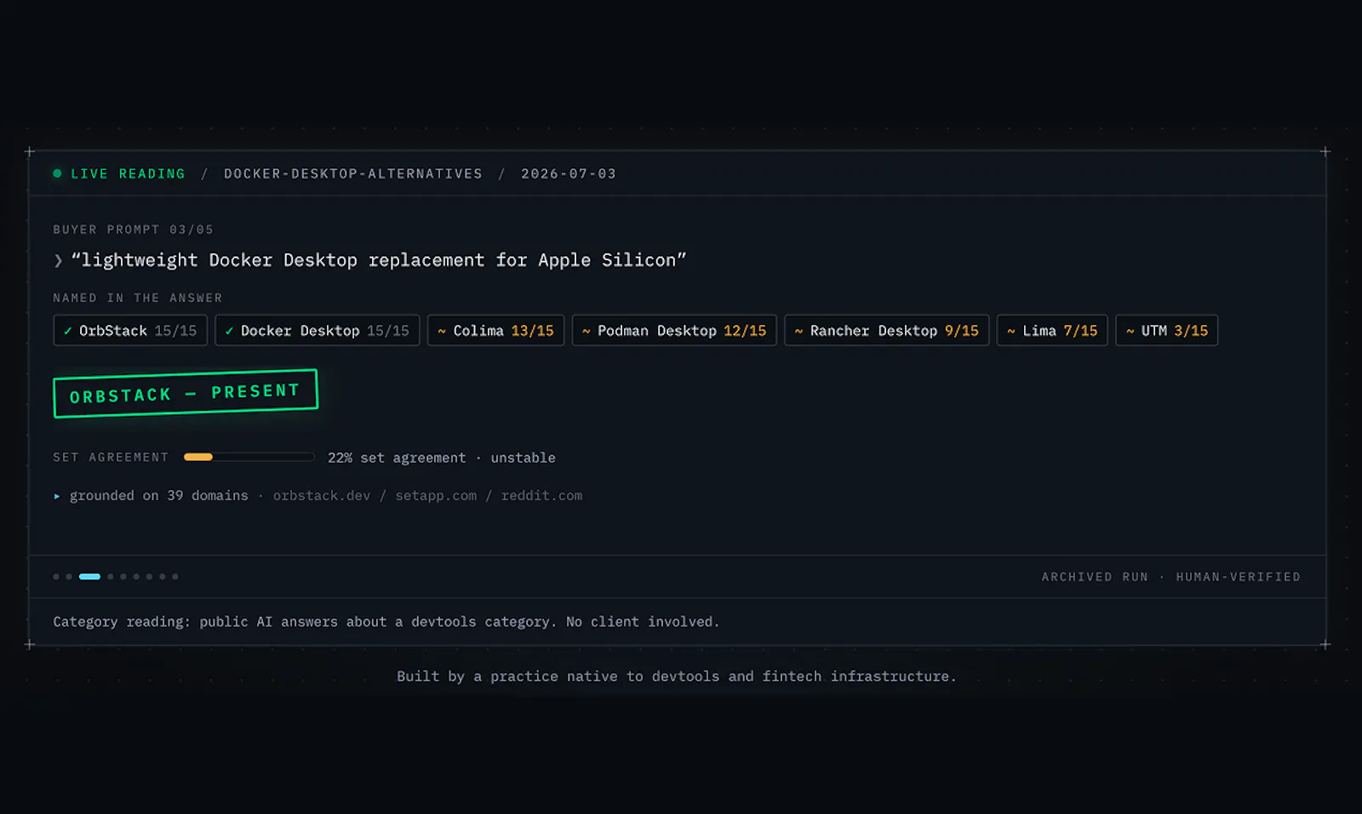Viewport: 1362px width, 814px height.
Task: Open the reddit.com domain link
Action: 541,496
